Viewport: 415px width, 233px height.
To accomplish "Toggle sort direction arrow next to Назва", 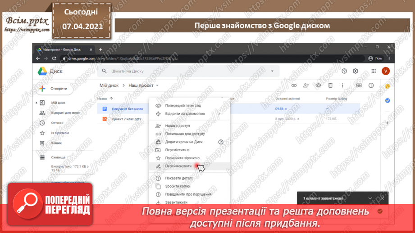I will (x=111, y=99).
